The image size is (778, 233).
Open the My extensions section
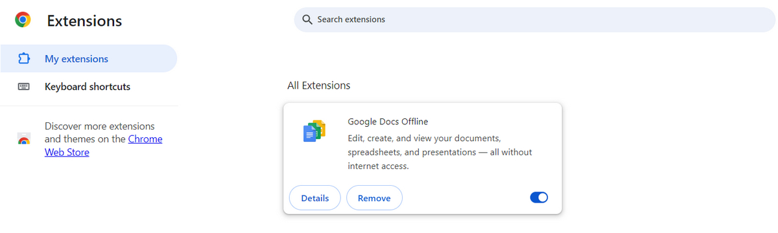point(88,59)
